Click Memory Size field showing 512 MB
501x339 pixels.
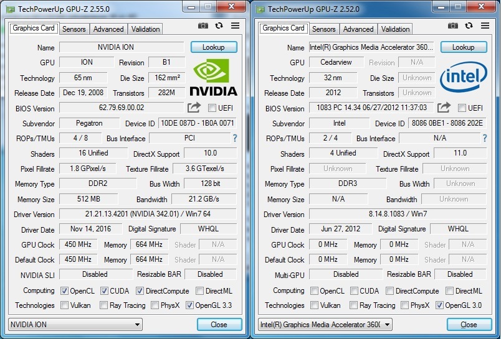(88, 199)
